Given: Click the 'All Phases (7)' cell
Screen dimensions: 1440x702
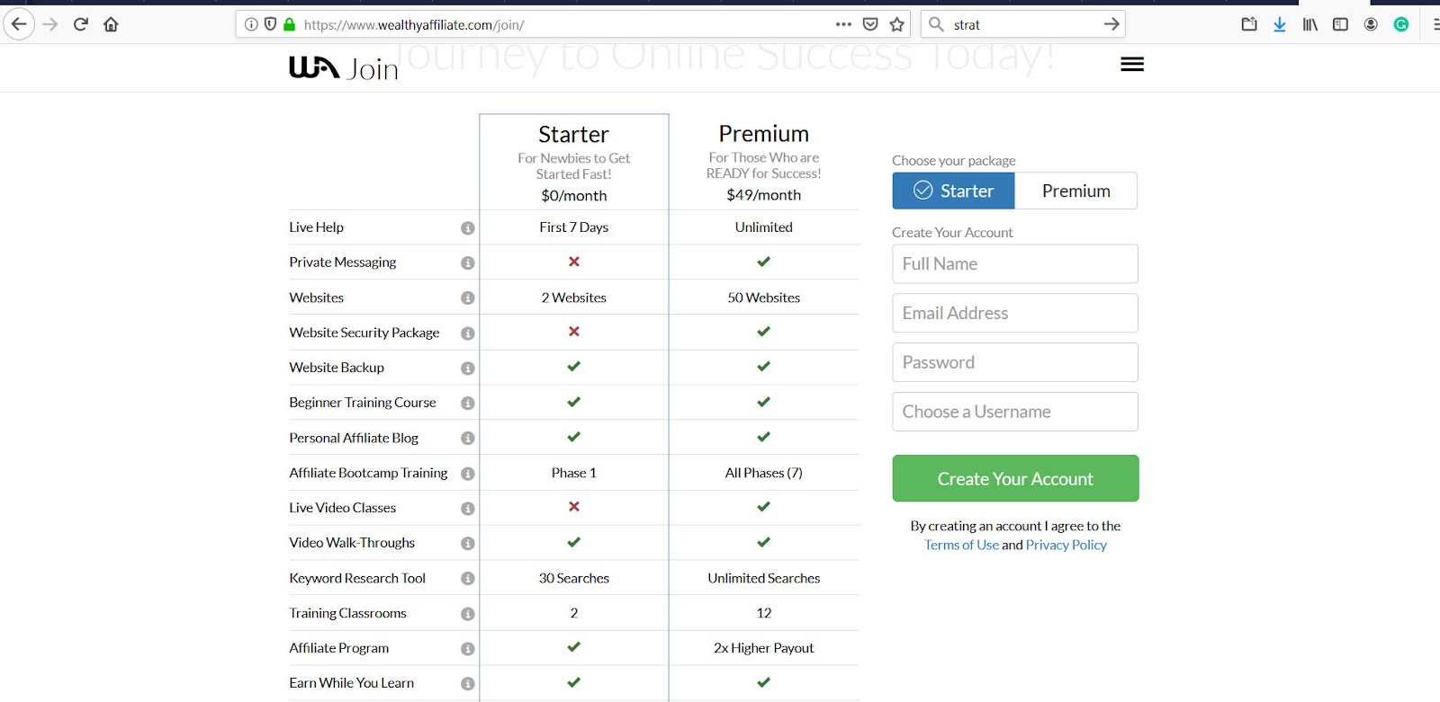Looking at the screenshot, I should tap(764, 473).
